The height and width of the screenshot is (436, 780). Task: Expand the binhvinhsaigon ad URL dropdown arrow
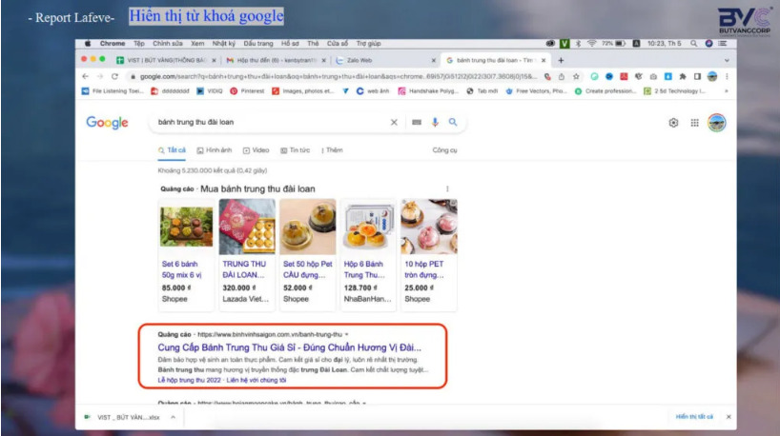(347, 335)
